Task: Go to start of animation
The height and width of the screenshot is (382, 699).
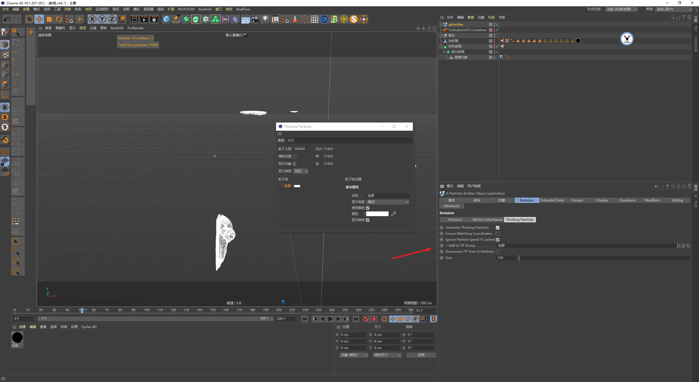Action: click(305, 319)
